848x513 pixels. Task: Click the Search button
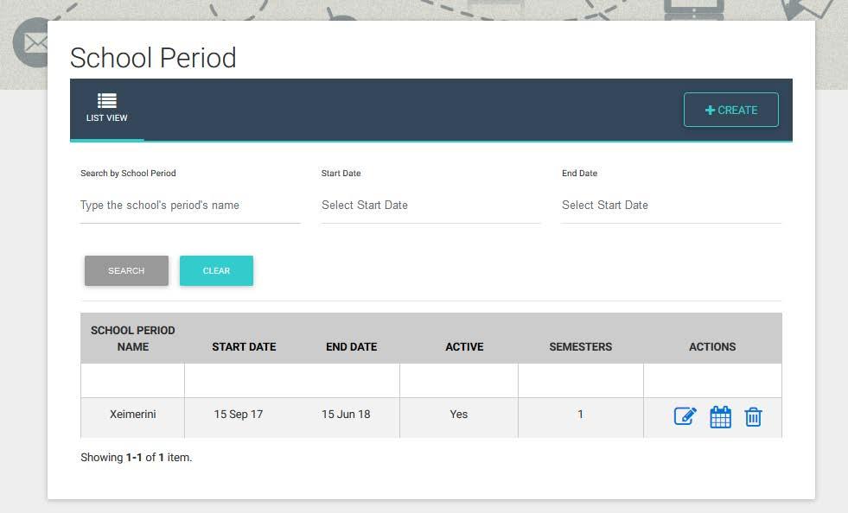pos(126,270)
